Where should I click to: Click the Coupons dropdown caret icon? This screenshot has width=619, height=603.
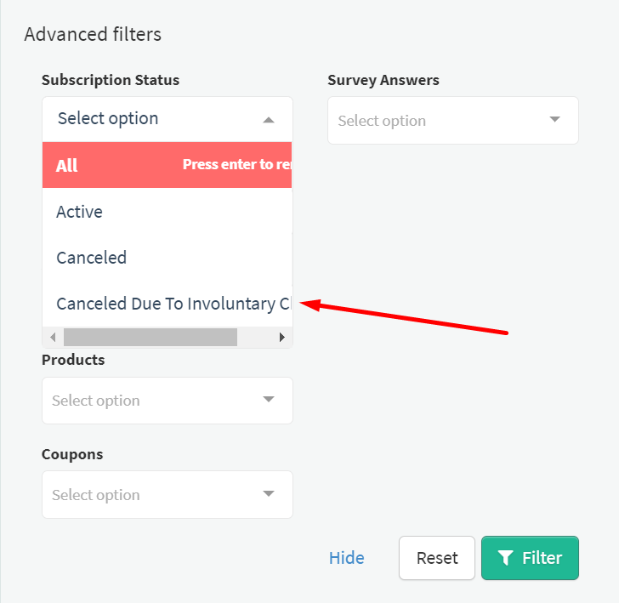point(269,493)
